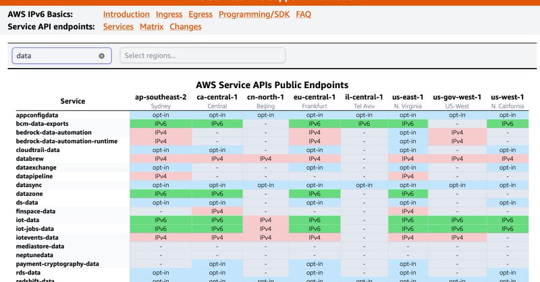Open the Ingress link
Screen dimensions: 540x282
pyautogui.click(x=169, y=14)
